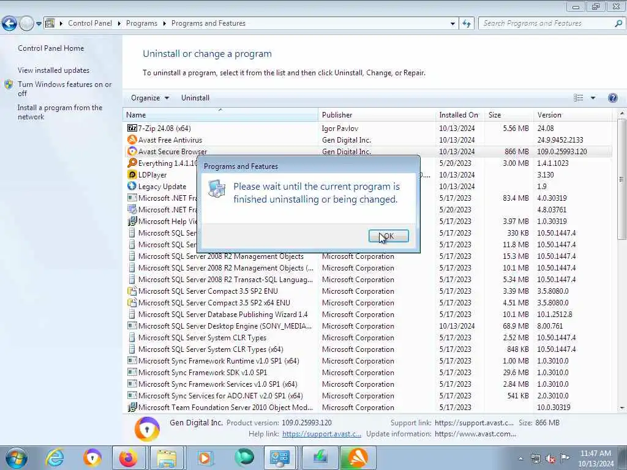Image resolution: width=627 pixels, height=470 pixels.
Task: Click the 7-Zip program icon in list
Action: pyautogui.click(x=132, y=129)
